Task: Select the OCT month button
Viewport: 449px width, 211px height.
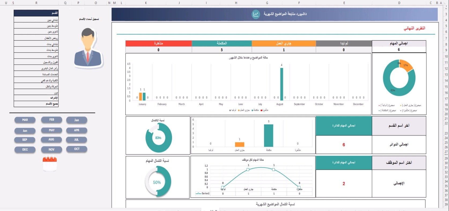Action: (77, 149)
